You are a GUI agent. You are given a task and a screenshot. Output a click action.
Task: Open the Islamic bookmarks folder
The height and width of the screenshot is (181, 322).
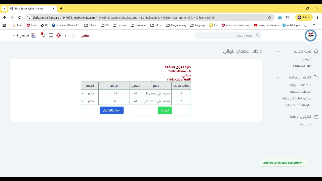(x=91, y=25)
